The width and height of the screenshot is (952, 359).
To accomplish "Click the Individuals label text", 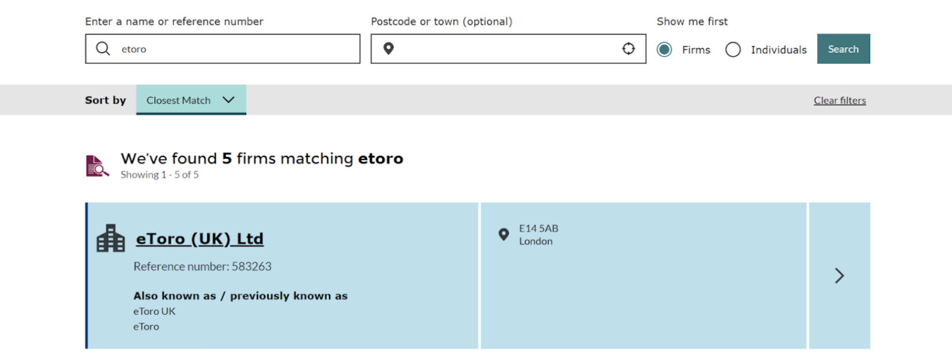I will pos(779,50).
